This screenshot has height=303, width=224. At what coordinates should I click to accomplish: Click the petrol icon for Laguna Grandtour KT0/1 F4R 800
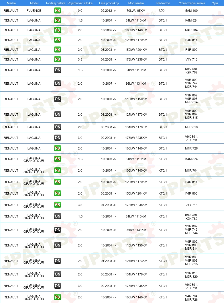click(x=58, y=193)
